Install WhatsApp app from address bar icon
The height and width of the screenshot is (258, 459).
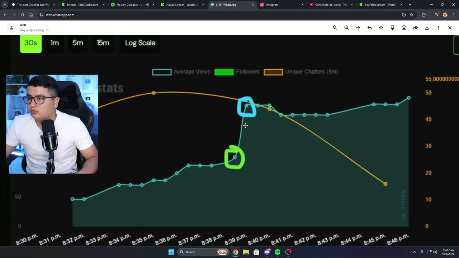pos(404,15)
